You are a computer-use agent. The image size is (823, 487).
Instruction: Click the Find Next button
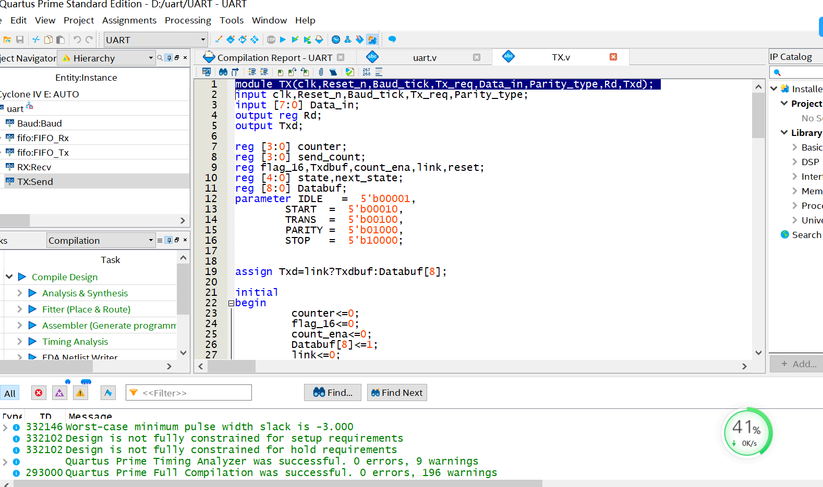[397, 393]
